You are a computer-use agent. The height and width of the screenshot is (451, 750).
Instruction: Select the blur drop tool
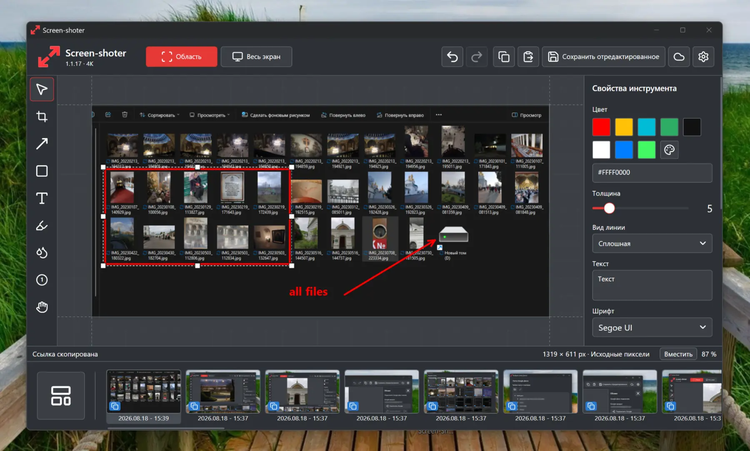tap(42, 253)
